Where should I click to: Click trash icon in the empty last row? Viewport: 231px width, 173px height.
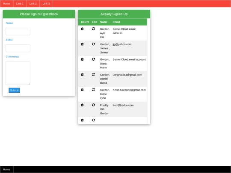[x=82, y=120]
